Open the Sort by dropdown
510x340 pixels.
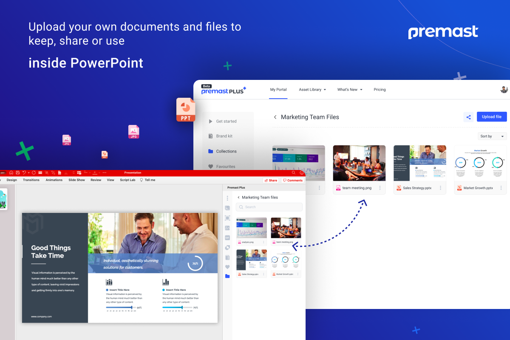point(492,136)
